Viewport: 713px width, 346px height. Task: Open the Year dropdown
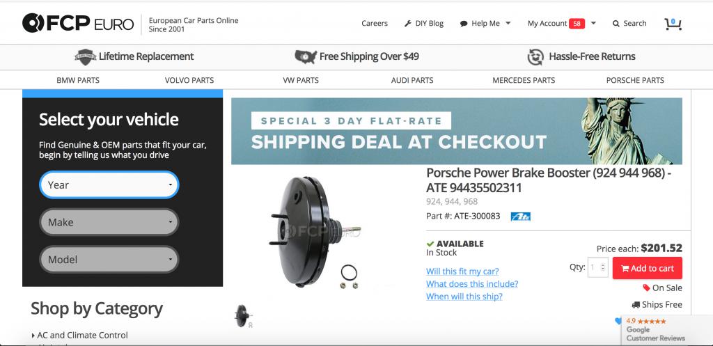109,185
